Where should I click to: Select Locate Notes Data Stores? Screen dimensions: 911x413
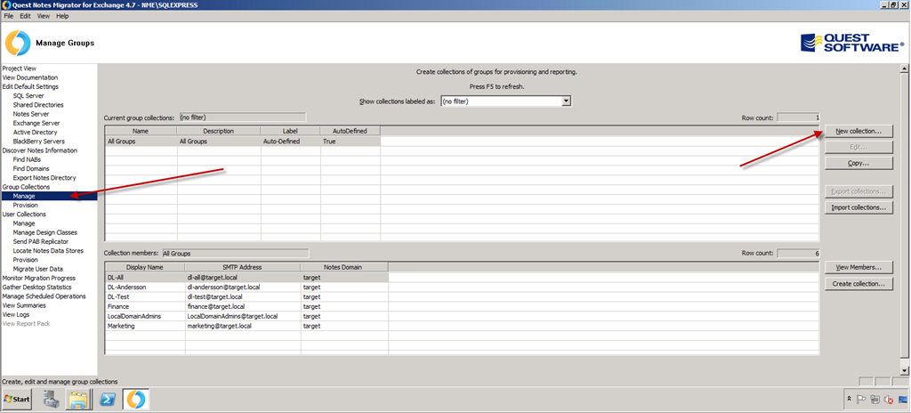pyautogui.click(x=48, y=251)
